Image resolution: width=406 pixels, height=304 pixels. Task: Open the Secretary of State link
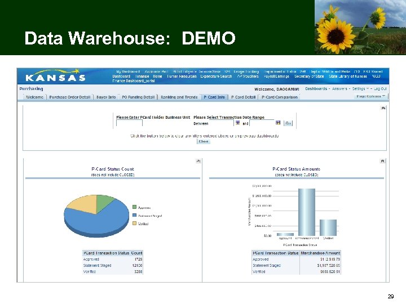309,76
